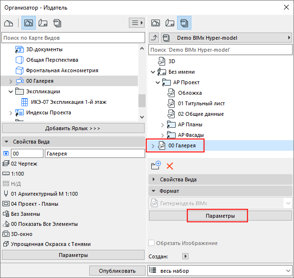Screen dimensions: 294x278
Task: Select View Map icon in right pane
Action: 156,23
